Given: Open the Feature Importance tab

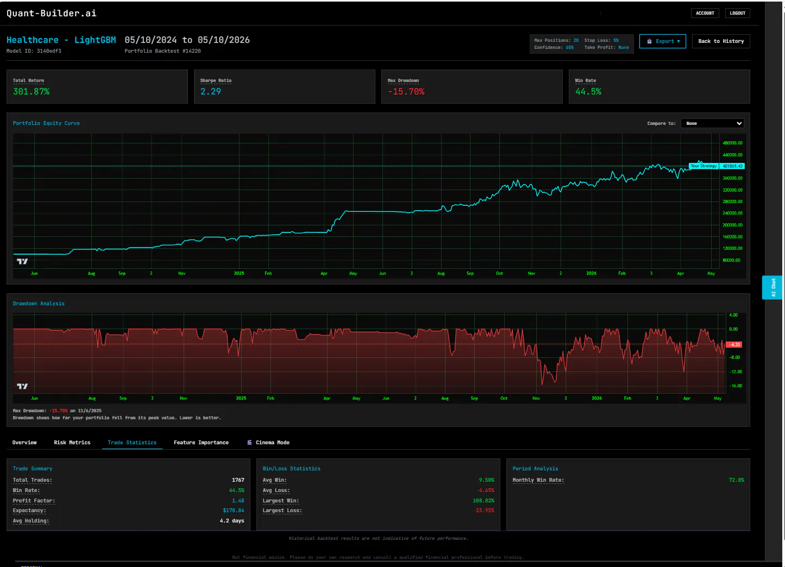Looking at the screenshot, I should 201,443.
